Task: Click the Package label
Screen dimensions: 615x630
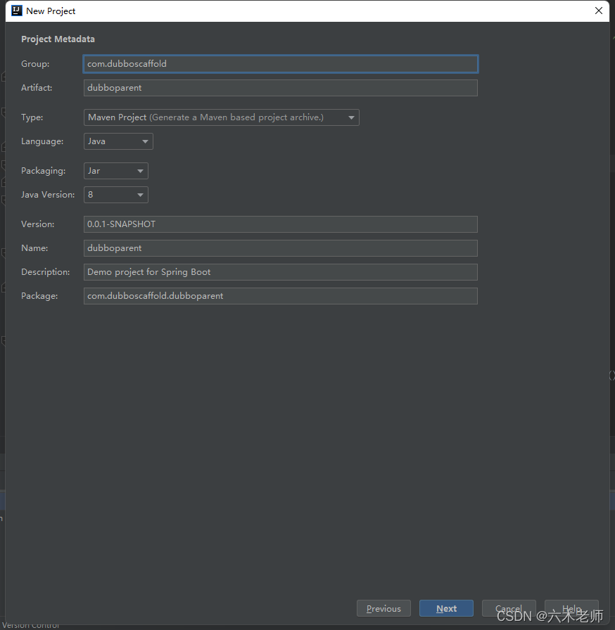Action: [x=39, y=296]
